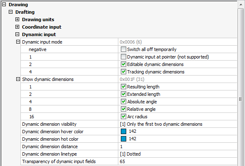Edit the Dynamic dimension distance value

[177, 146]
